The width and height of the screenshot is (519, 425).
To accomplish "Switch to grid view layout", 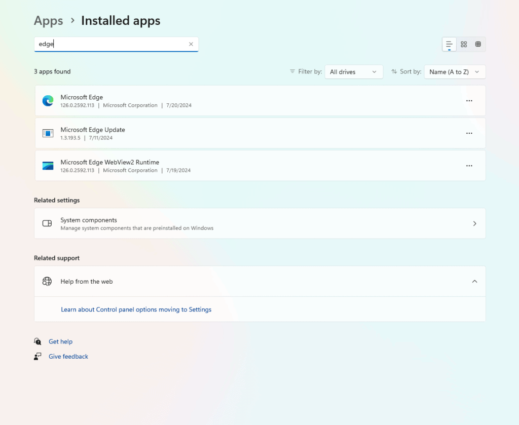I will [x=464, y=44].
